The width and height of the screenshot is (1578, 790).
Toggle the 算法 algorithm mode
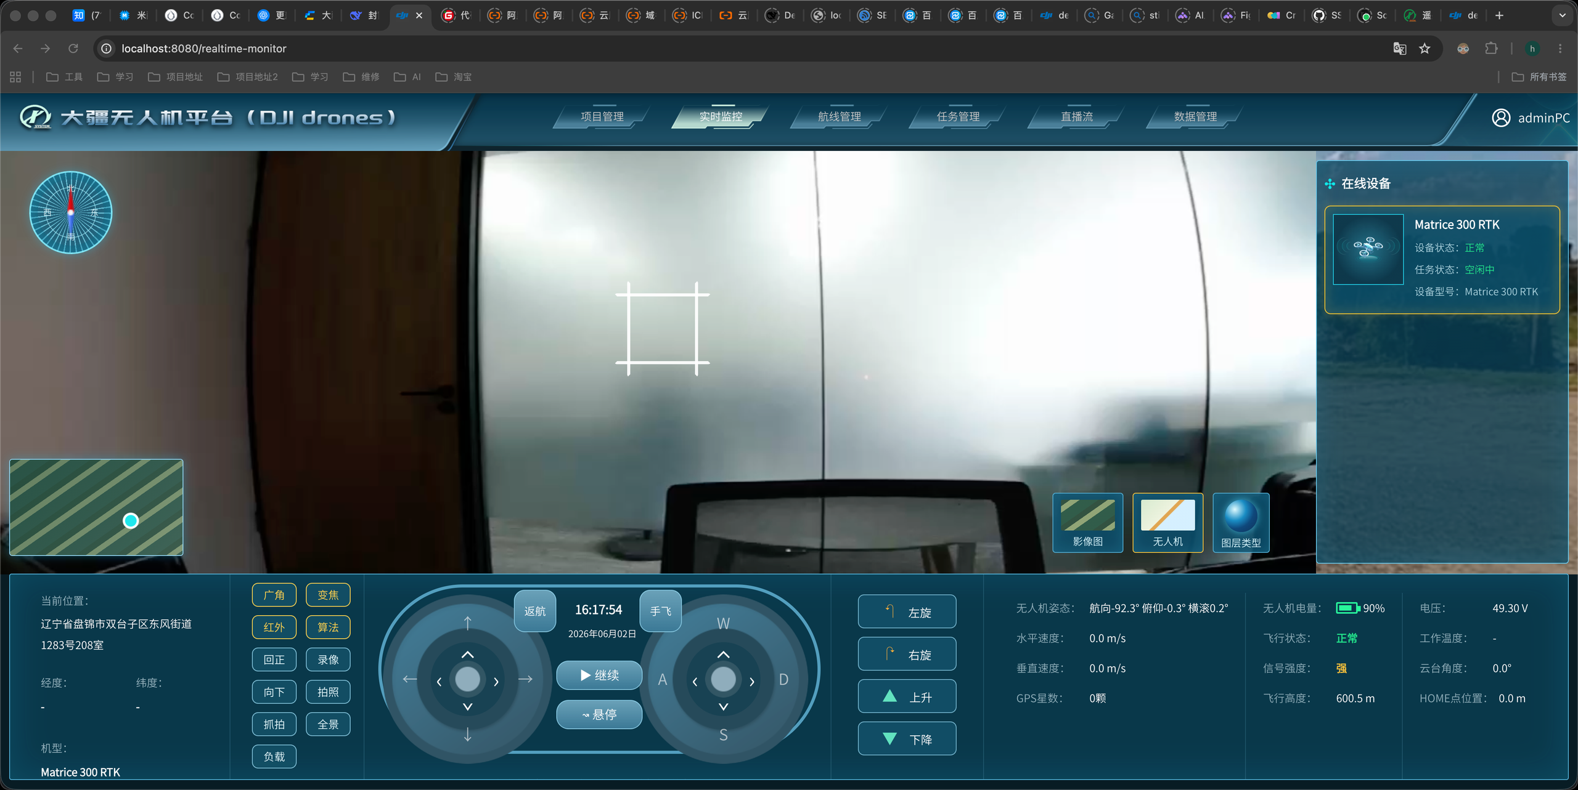(x=328, y=627)
